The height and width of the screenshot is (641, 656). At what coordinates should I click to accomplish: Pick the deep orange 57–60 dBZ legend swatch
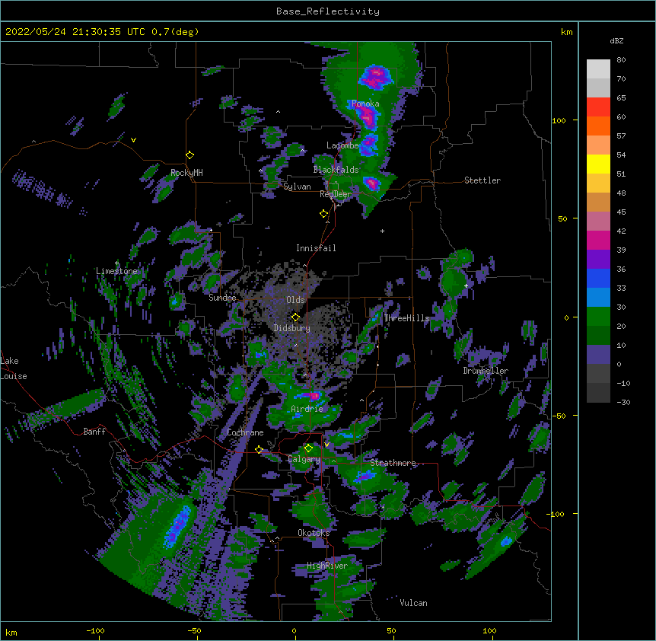point(598,126)
